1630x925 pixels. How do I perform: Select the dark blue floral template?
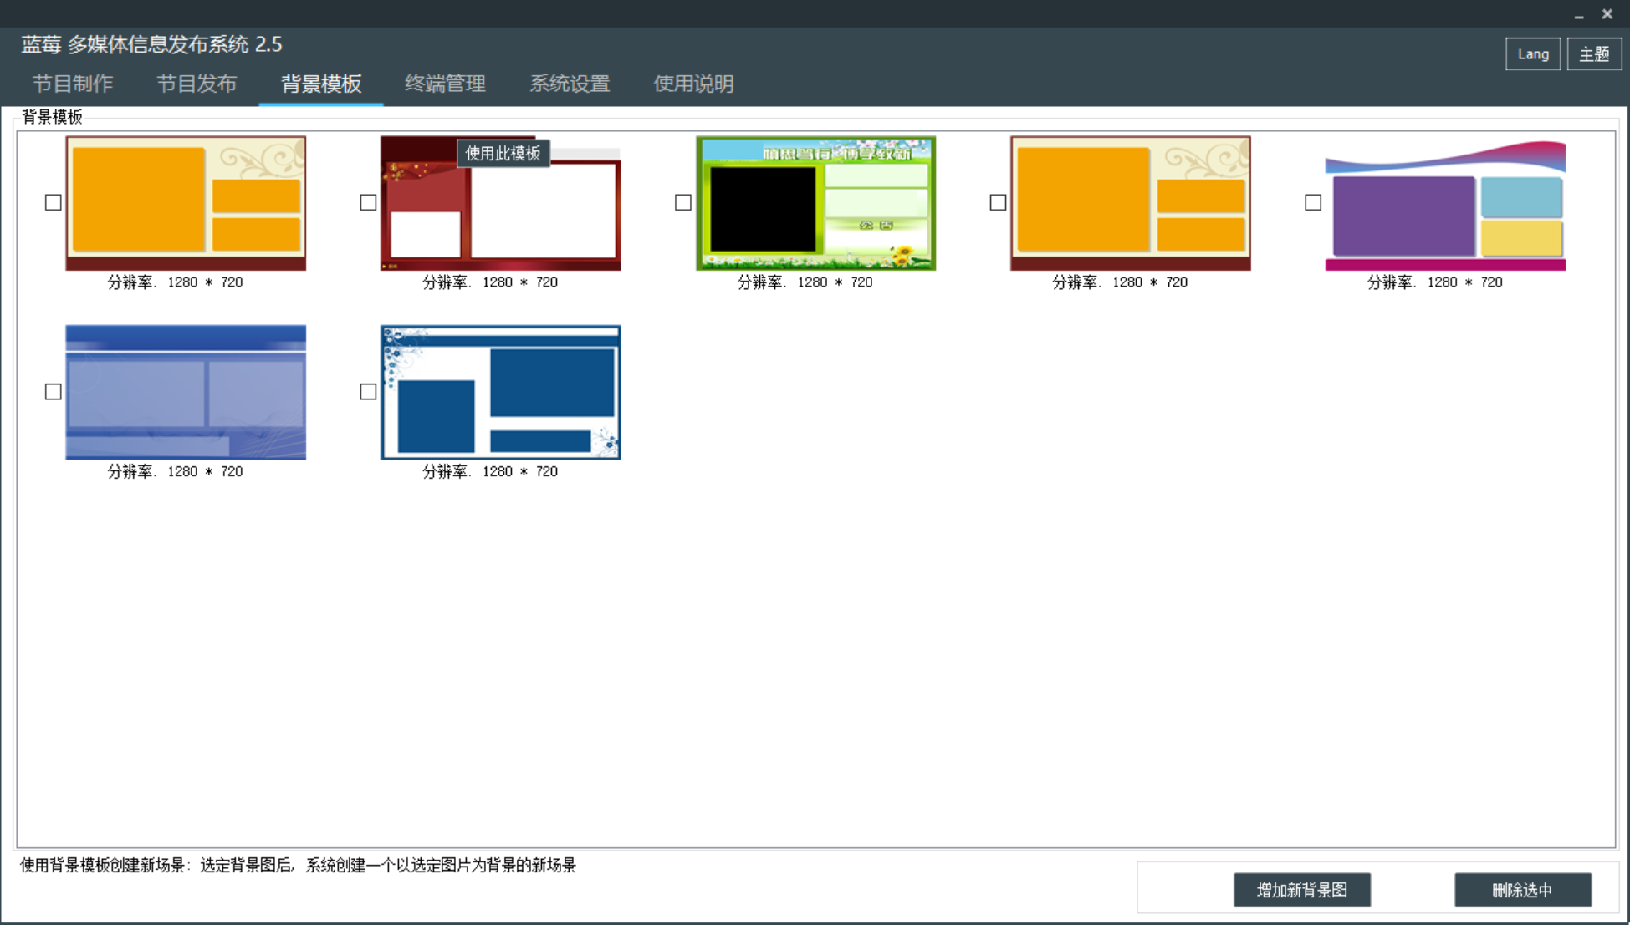point(500,392)
